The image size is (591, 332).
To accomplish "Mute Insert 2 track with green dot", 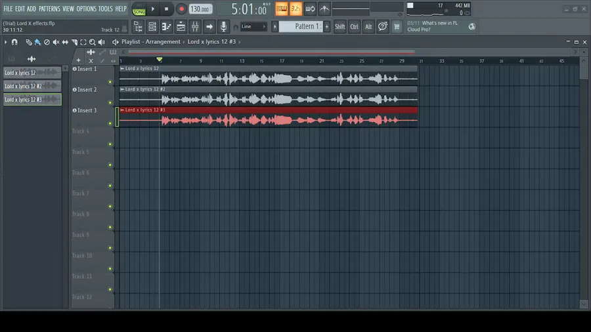I will click(110, 102).
